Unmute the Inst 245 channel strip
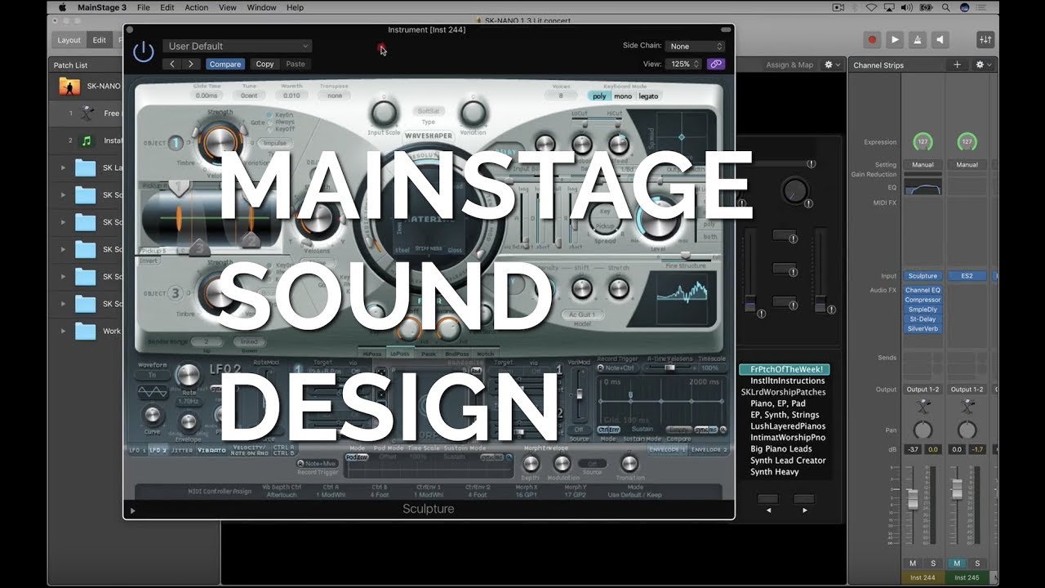The width and height of the screenshot is (1045, 588). pos(957,563)
